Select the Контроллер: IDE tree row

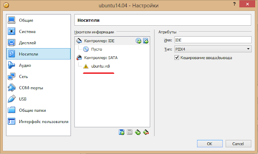(x=112, y=41)
